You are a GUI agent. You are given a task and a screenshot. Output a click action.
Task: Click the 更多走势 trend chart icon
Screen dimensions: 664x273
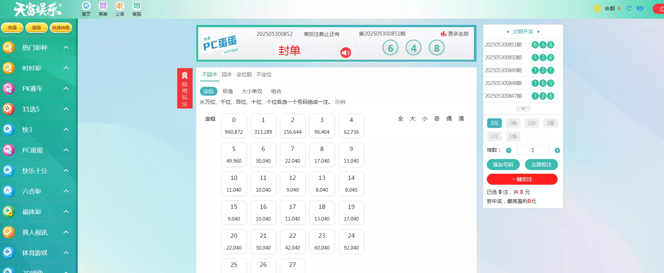coord(444,34)
